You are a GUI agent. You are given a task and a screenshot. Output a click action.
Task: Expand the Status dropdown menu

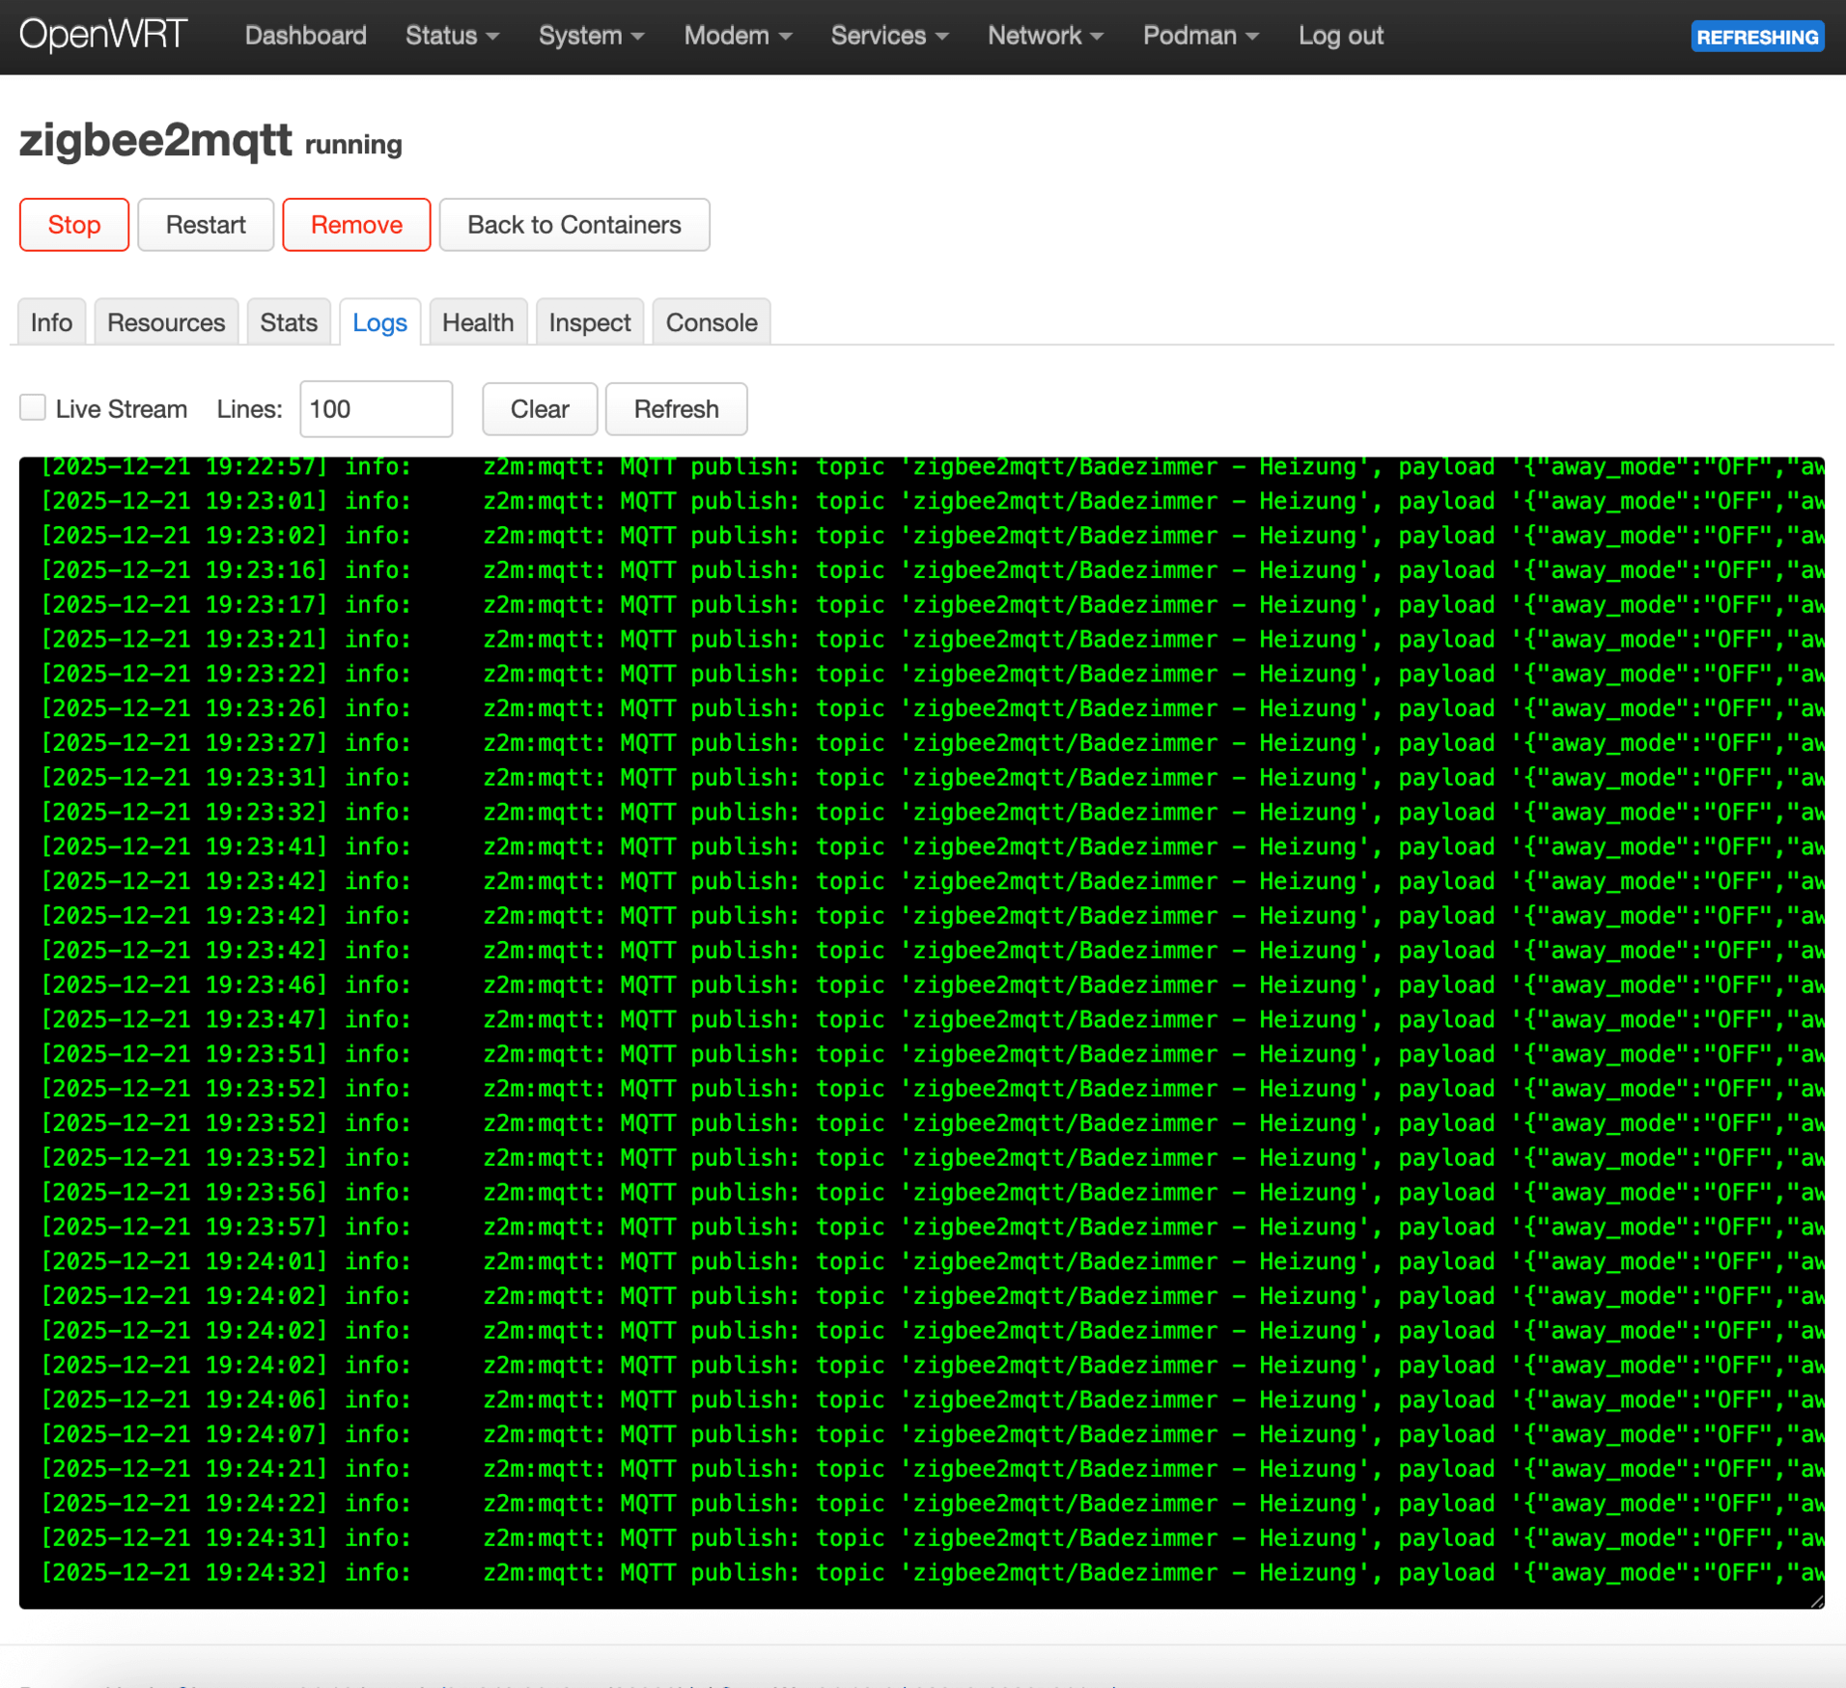(x=452, y=36)
